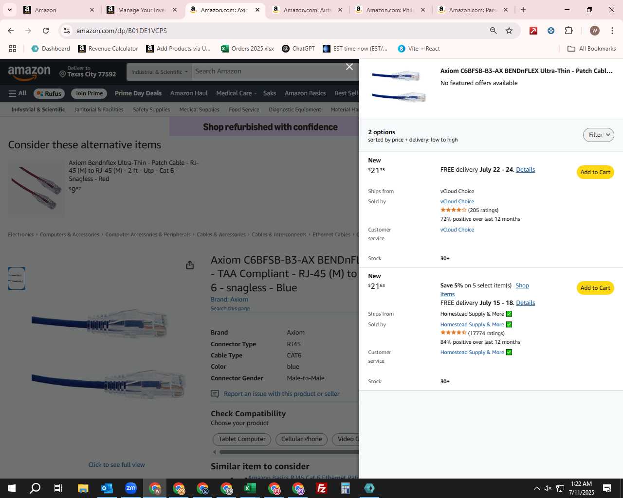623x498 pixels.
Task: Open a new browser tab
Action: point(523,10)
